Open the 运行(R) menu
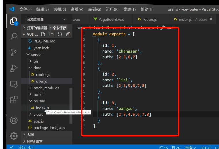The width and height of the screenshot is (219, 149). pyautogui.click(x=112, y=9)
